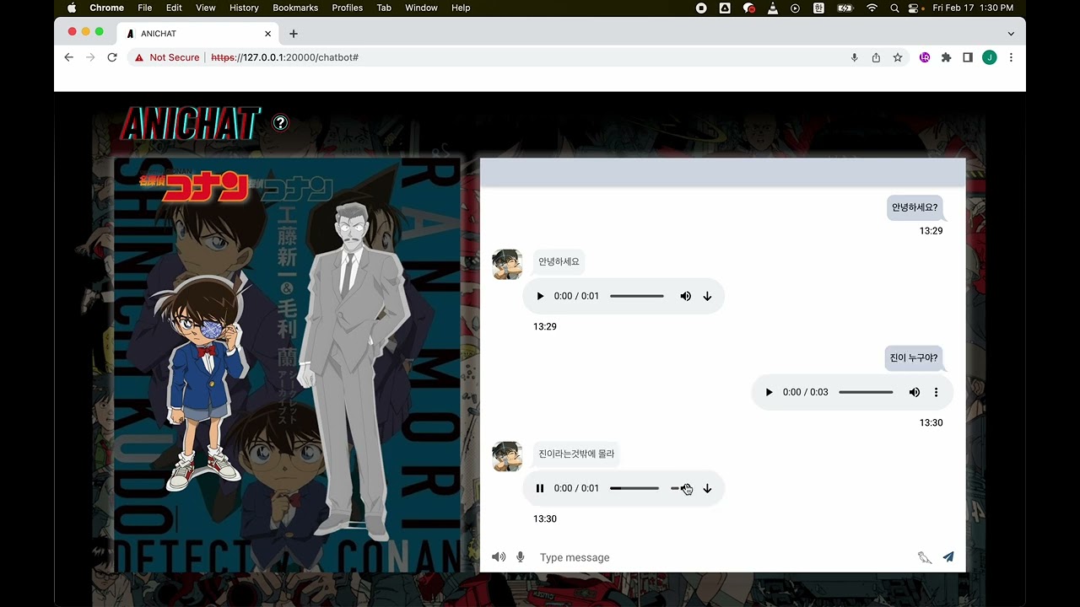The image size is (1080, 607).
Task: Bookmark this page with the star
Action: point(898,57)
